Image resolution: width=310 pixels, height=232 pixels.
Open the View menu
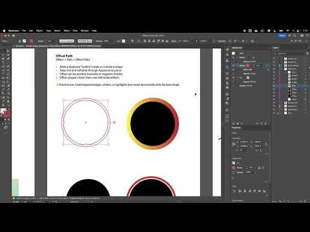(x=75, y=31)
